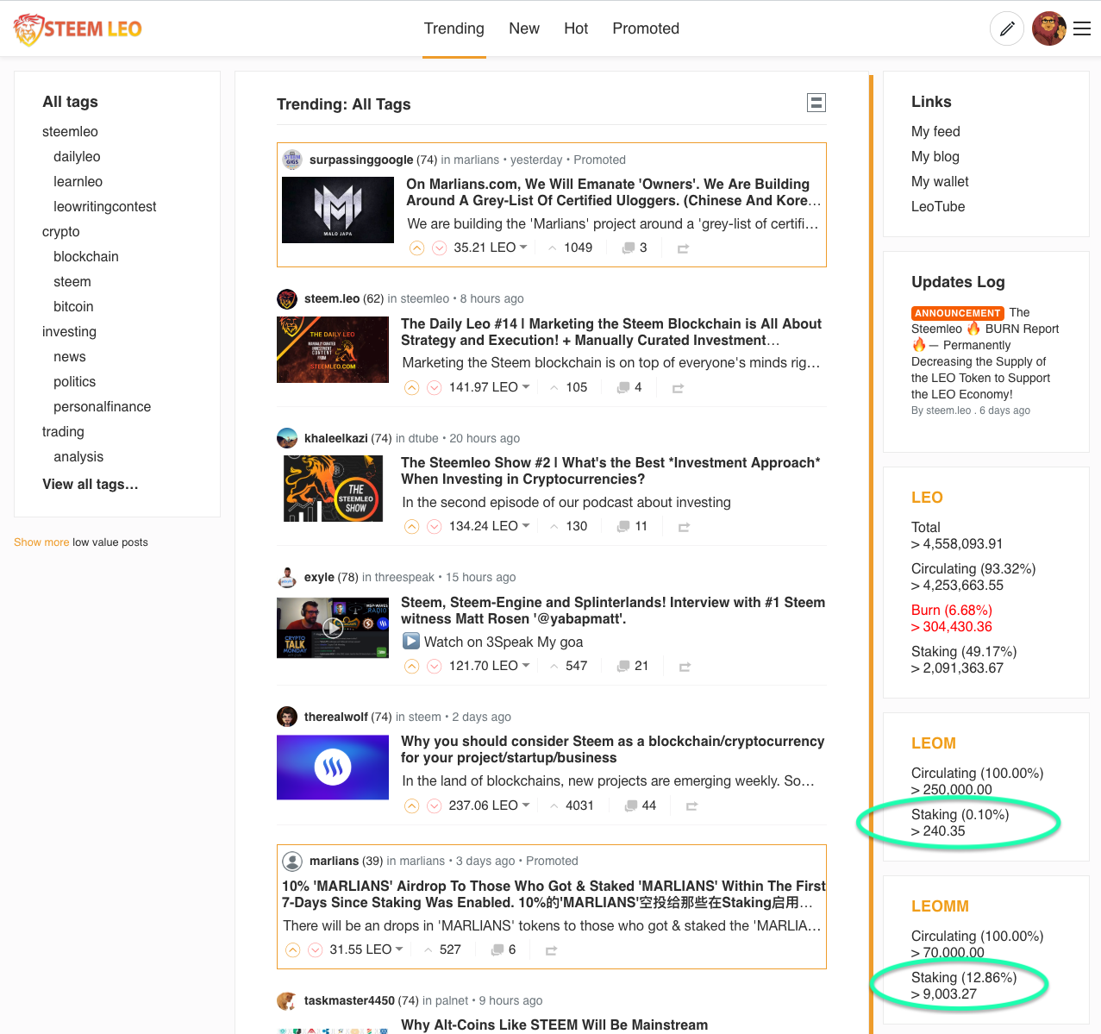Select the steemleo tag
The width and height of the screenshot is (1101, 1034).
pos(70,132)
